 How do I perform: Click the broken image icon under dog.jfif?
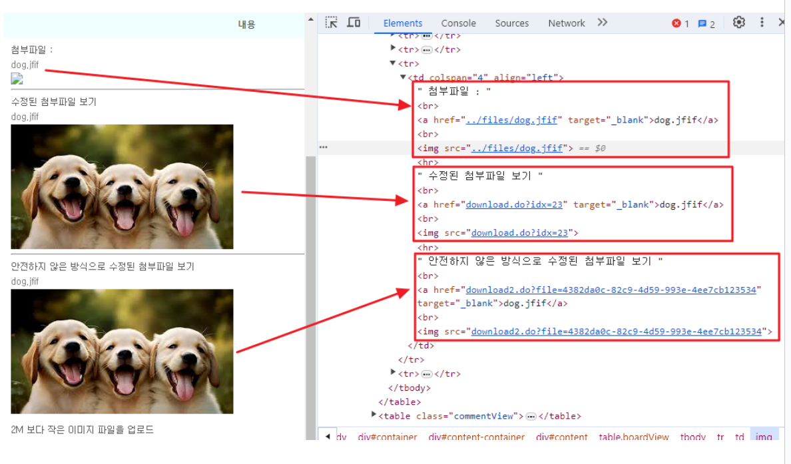point(17,79)
